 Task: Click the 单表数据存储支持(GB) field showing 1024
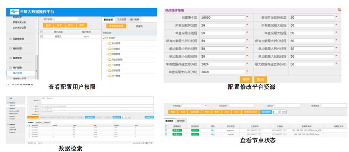click(x=223, y=64)
